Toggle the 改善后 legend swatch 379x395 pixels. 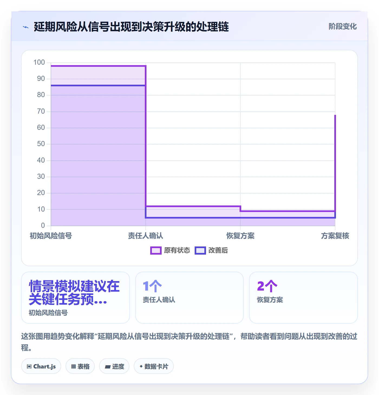pyautogui.click(x=200, y=251)
